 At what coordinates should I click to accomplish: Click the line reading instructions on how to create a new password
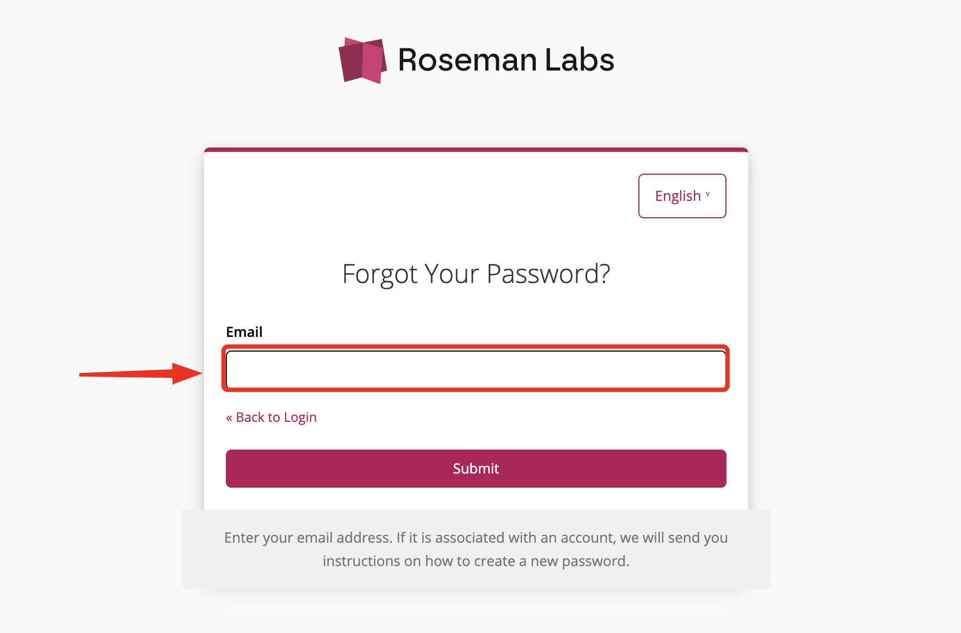pos(476,561)
